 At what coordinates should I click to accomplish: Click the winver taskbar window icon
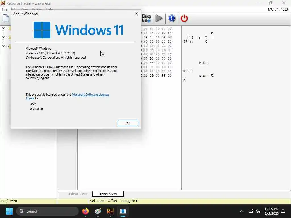pos(123,211)
